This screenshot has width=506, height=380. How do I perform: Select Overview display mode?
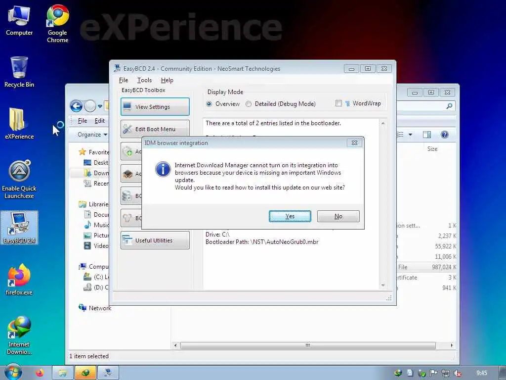223,104
